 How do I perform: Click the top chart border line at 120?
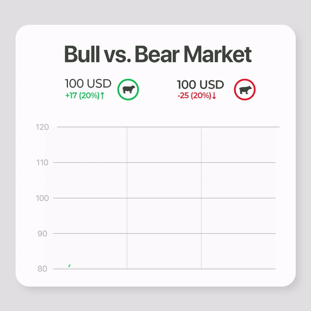(x=168, y=127)
